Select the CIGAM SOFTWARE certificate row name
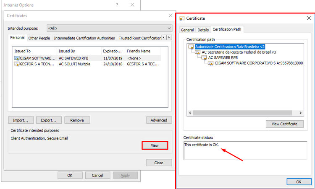Screen dimensions: 315x189 pyautogui.click(x=37, y=58)
